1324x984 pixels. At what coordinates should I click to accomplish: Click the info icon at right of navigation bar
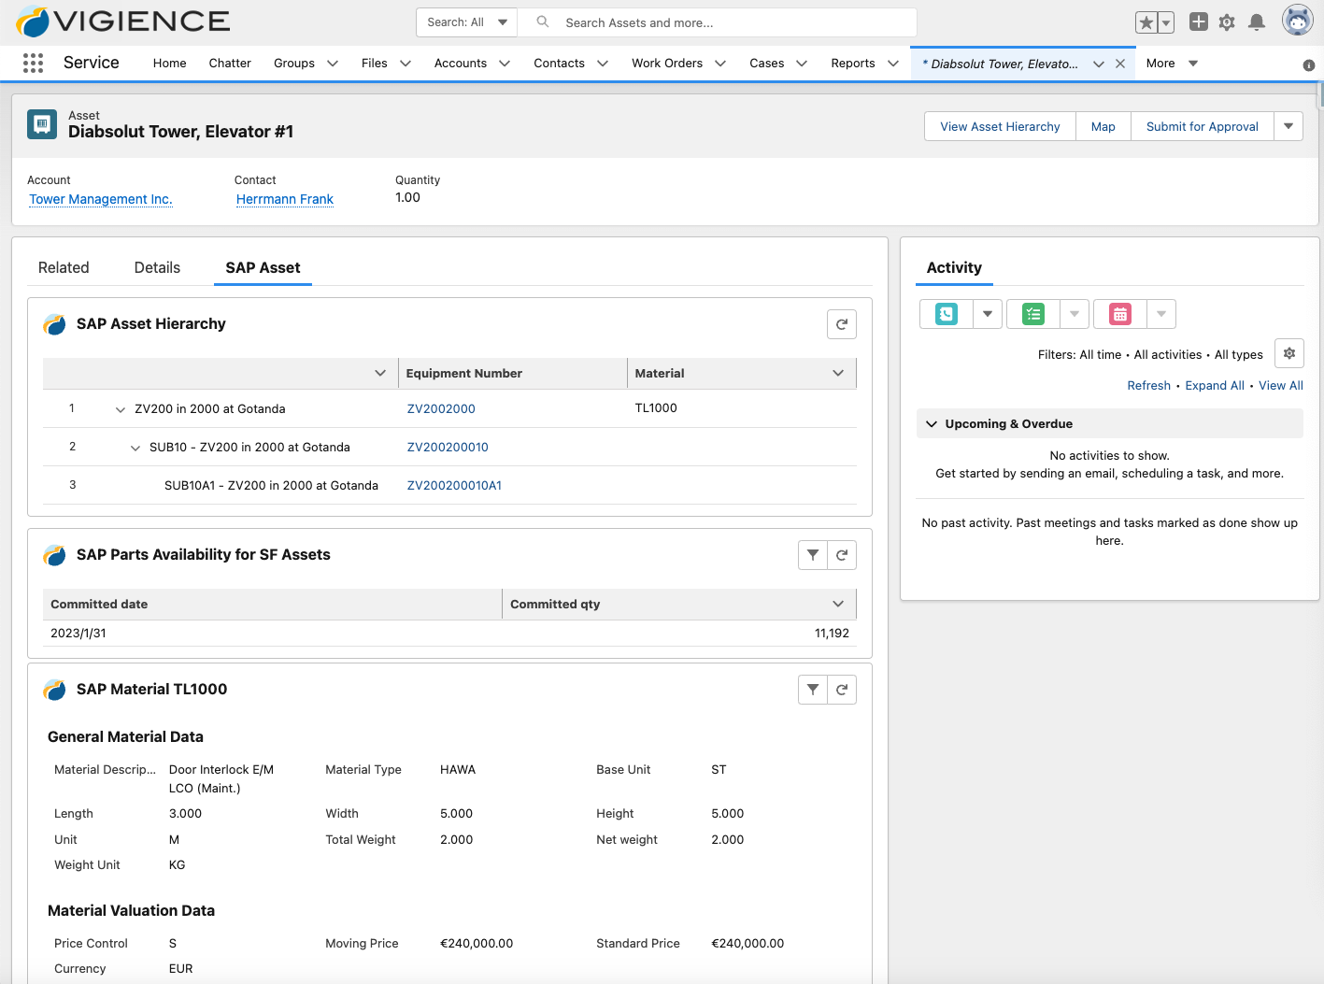tap(1309, 64)
